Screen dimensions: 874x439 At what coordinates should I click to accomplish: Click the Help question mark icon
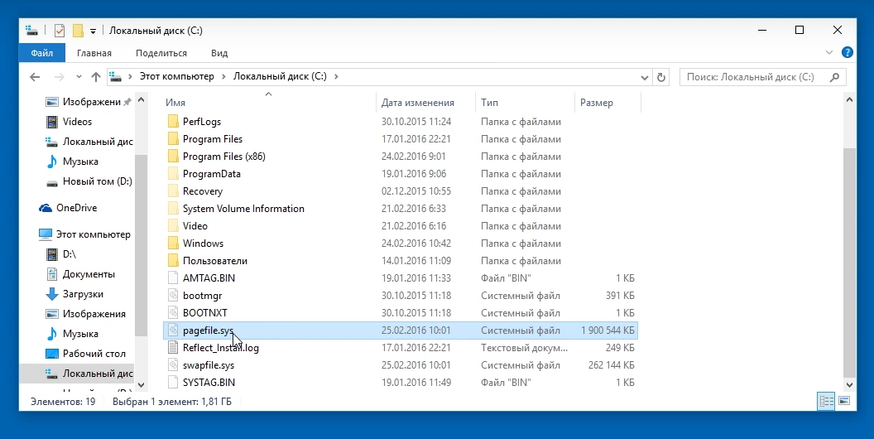(847, 52)
